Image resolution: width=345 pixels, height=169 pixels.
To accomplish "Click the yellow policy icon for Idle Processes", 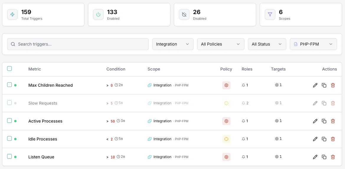I will [226, 139].
